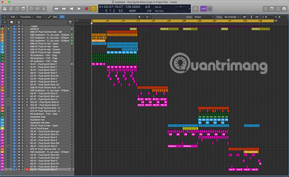Start playback with Play button

click(x=79, y=8)
